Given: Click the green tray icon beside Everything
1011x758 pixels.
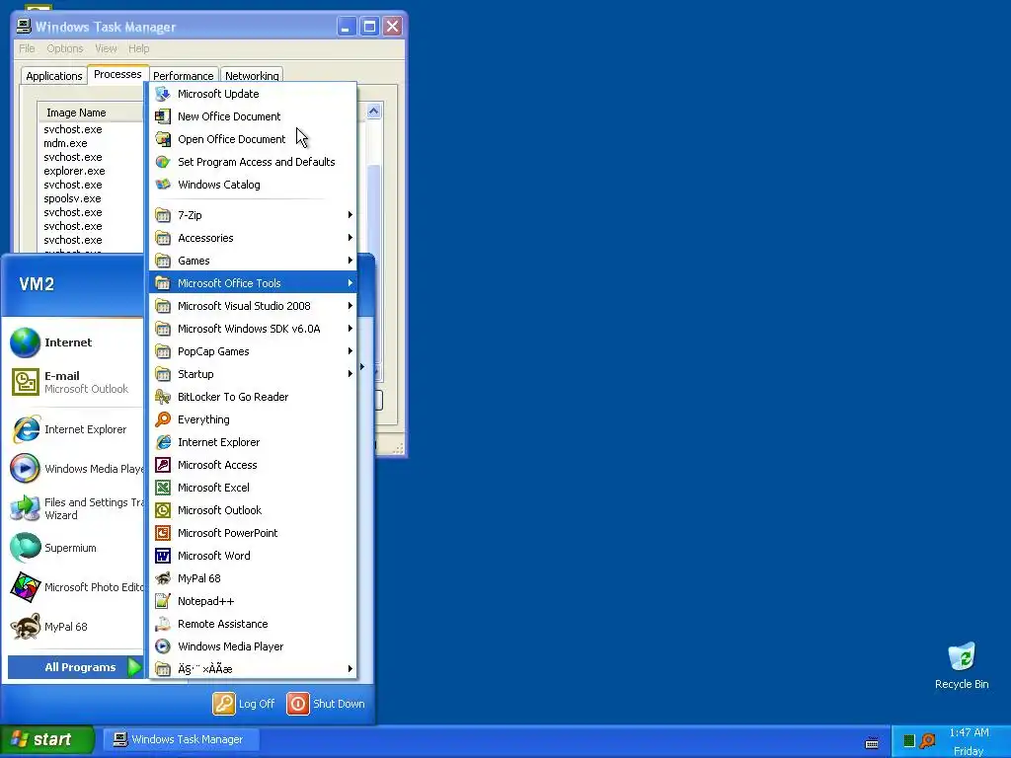Looking at the screenshot, I should tap(908, 740).
